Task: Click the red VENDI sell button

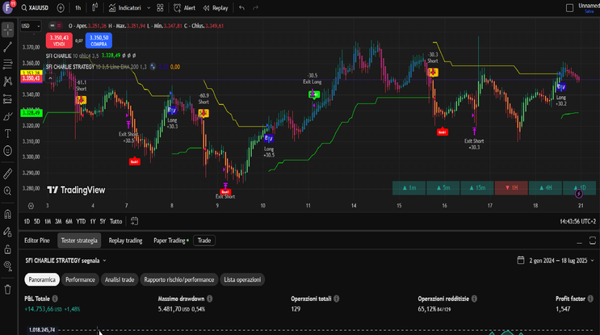Action: [x=59, y=40]
